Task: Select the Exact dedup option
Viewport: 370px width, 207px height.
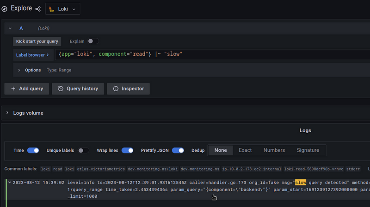Action: tap(245, 150)
